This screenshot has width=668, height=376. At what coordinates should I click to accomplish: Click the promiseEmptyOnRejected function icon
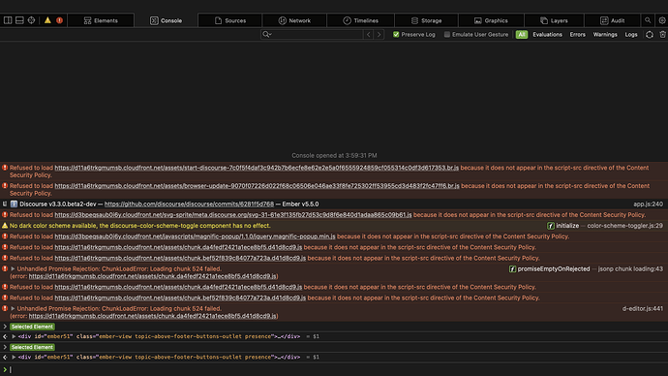(512, 269)
